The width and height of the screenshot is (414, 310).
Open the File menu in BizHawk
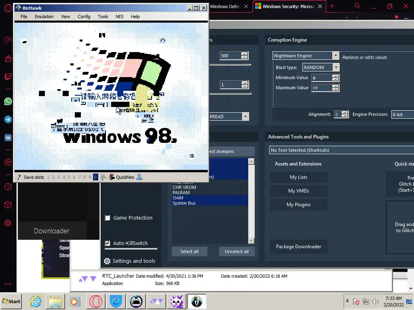24,17
